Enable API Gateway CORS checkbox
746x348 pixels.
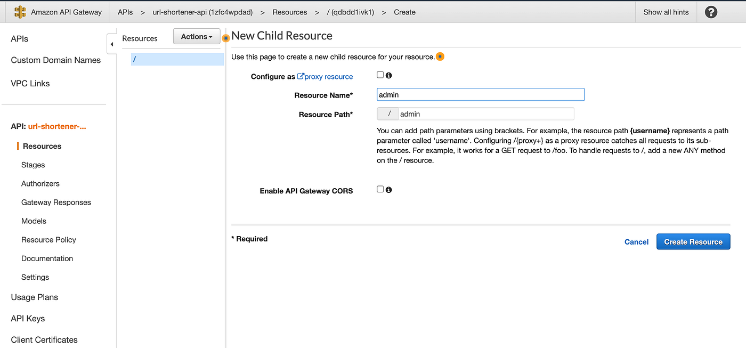(x=380, y=189)
